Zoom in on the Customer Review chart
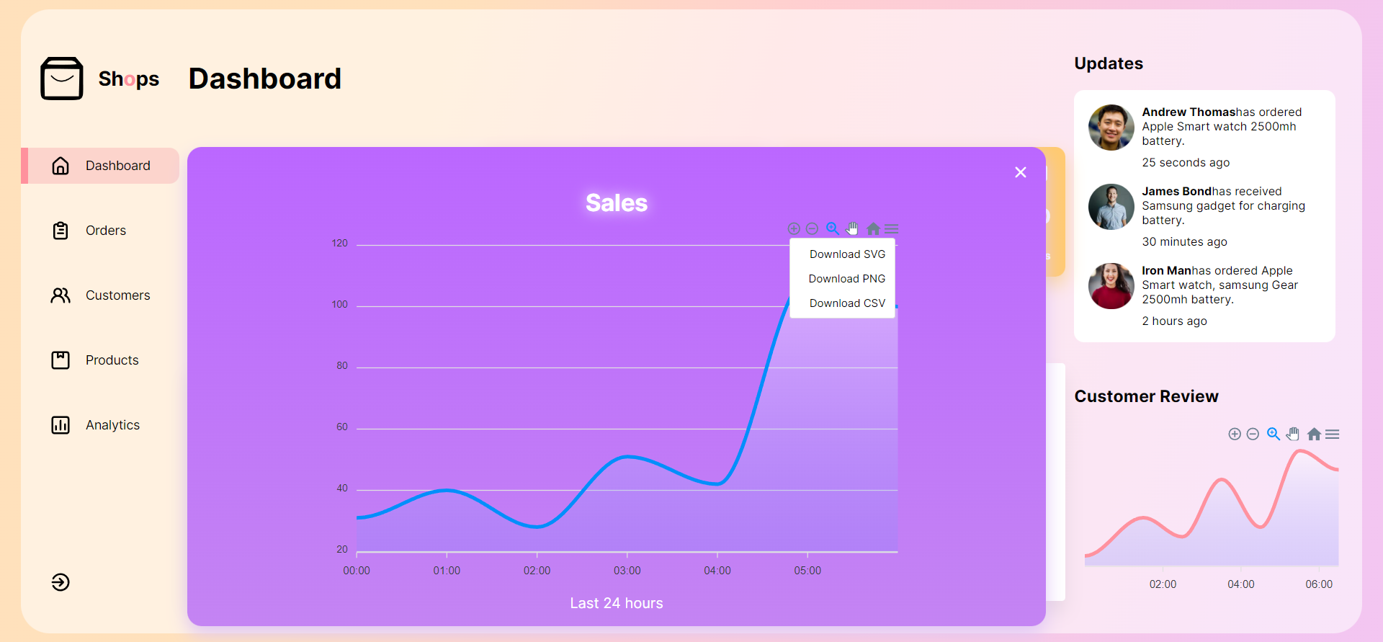Image resolution: width=1383 pixels, height=642 pixels. tap(1235, 434)
